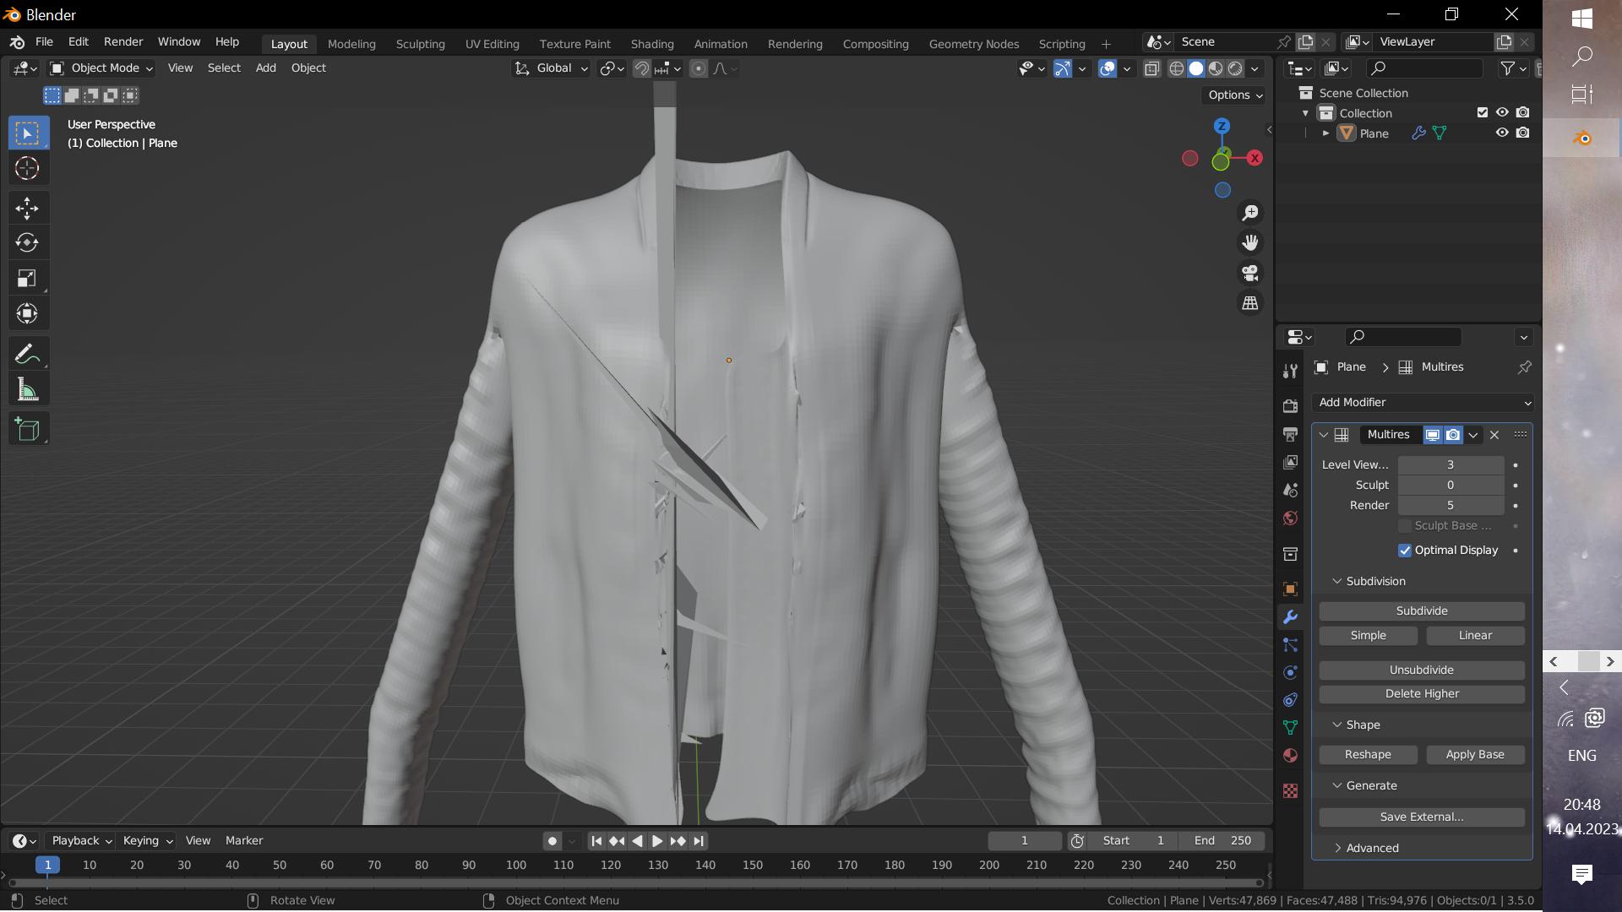
Task: Click the 3D Cursor tool
Action: coord(27,169)
